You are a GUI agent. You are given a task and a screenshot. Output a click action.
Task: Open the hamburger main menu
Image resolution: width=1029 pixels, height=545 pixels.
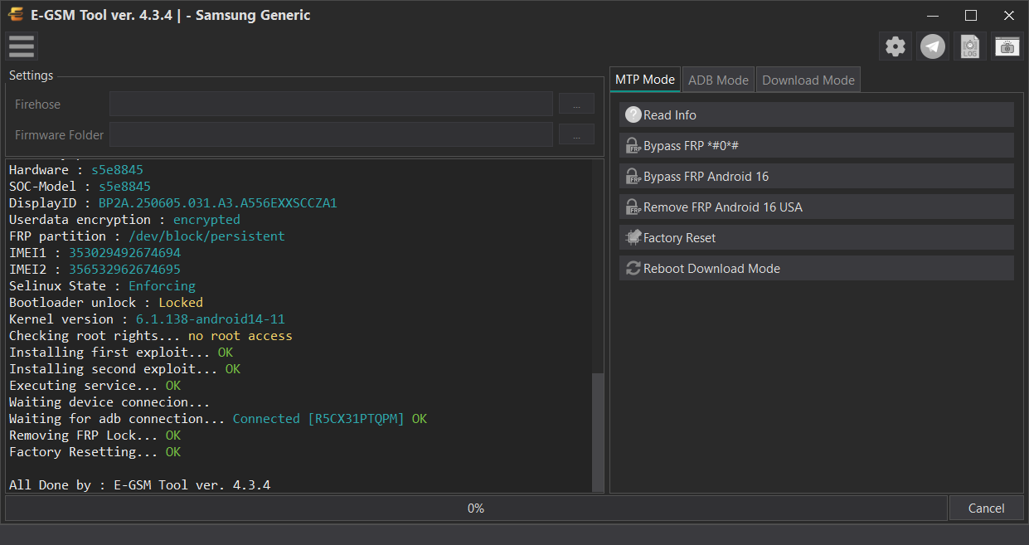pyautogui.click(x=22, y=46)
